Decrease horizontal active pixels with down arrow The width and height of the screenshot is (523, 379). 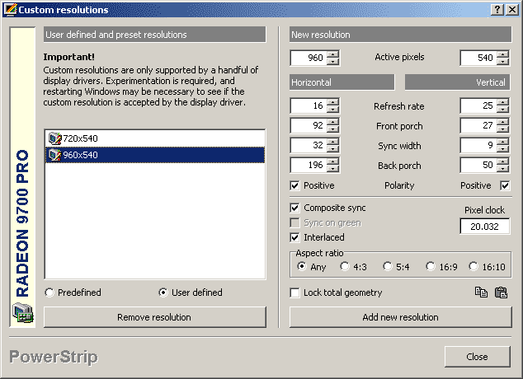pyautogui.click(x=332, y=61)
